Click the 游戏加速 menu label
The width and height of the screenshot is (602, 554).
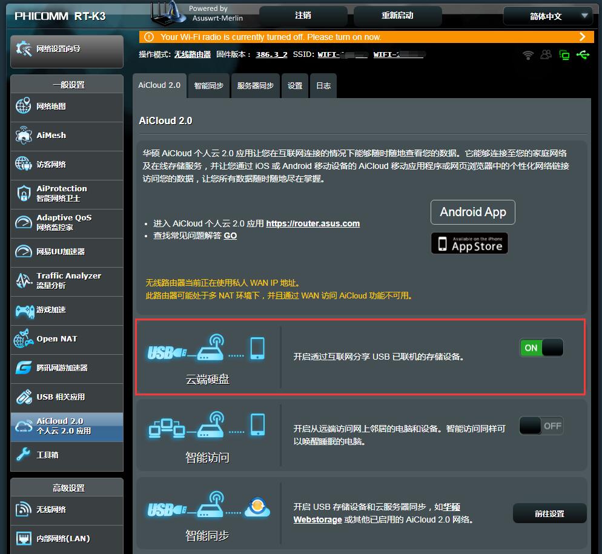(x=51, y=310)
